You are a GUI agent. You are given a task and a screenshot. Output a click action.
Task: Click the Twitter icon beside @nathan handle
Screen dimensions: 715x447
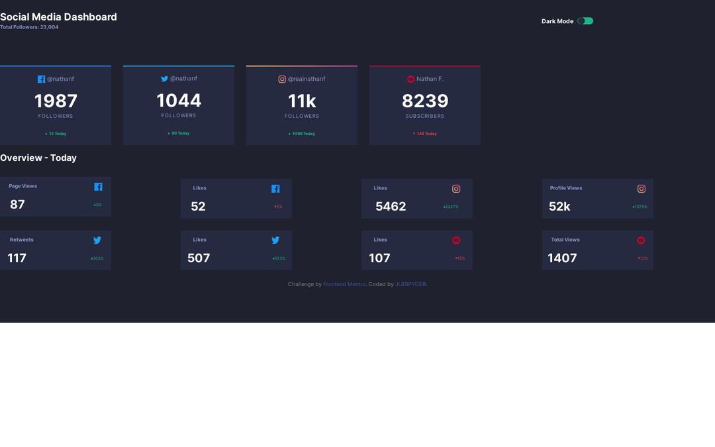point(164,78)
